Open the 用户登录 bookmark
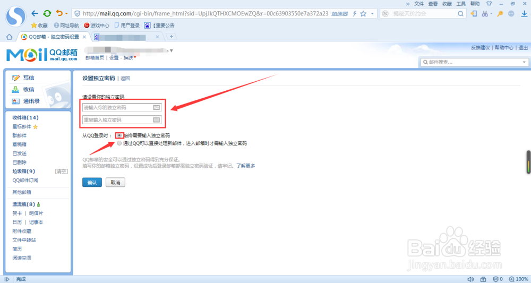This screenshot has height=283, width=531. (x=127, y=25)
